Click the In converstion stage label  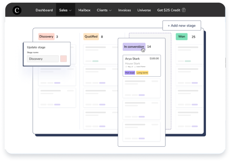coord(134,47)
